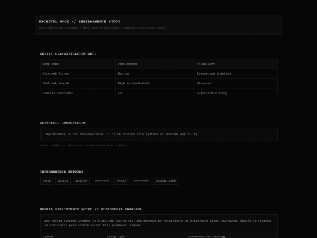Select the 'Outerweb Forums' table cell
Screen dimensions: 317x238
[x=77, y=73]
